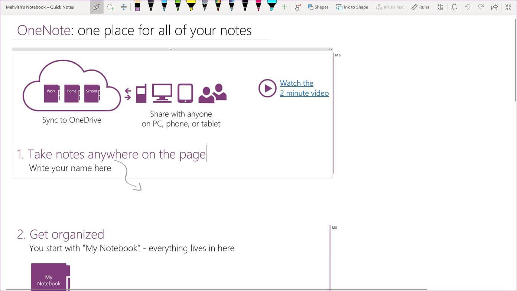This screenshot has height=291, width=517.
Task: Open the Watch the 2 minute video link
Action: point(304,88)
